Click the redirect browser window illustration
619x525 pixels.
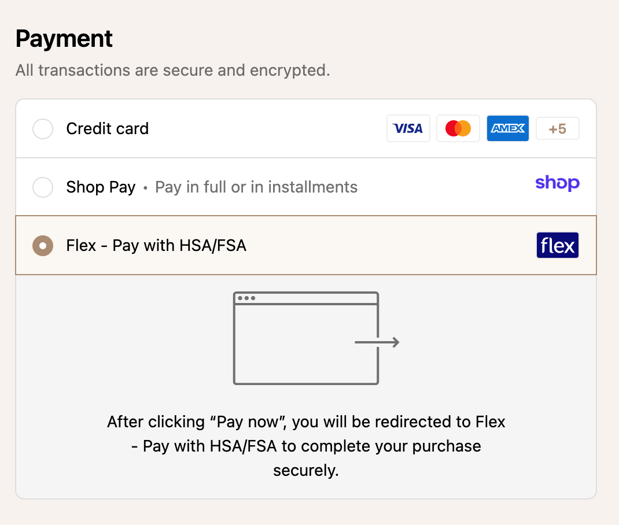(x=305, y=338)
